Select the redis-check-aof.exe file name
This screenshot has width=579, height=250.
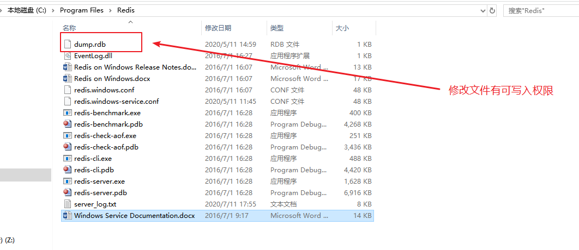[105, 136]
